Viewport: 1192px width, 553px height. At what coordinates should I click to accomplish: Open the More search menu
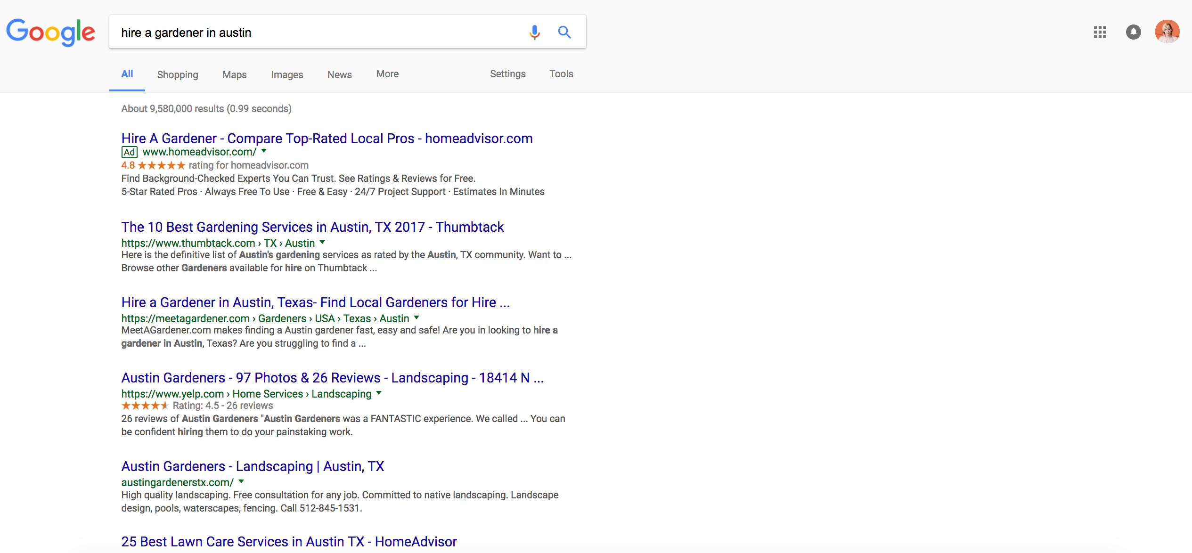tap(387, 74)
